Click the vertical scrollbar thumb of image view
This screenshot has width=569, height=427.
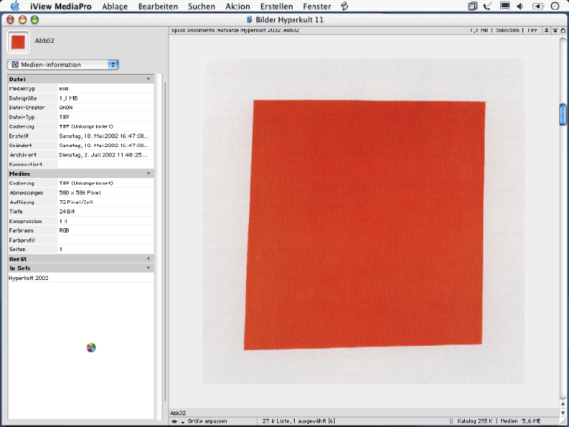(x=563, y=115)
